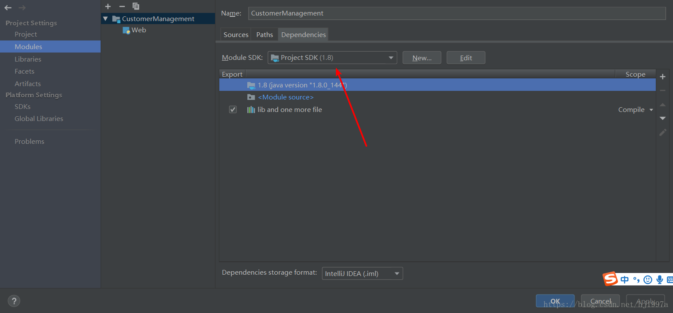Viewport: 673px width, 313px height.
Task: Toggle export checkbox for lib entry
Action: click(x=233, y=110)
